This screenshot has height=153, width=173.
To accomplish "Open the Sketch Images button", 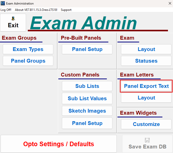I will click(x=87, y=111).
